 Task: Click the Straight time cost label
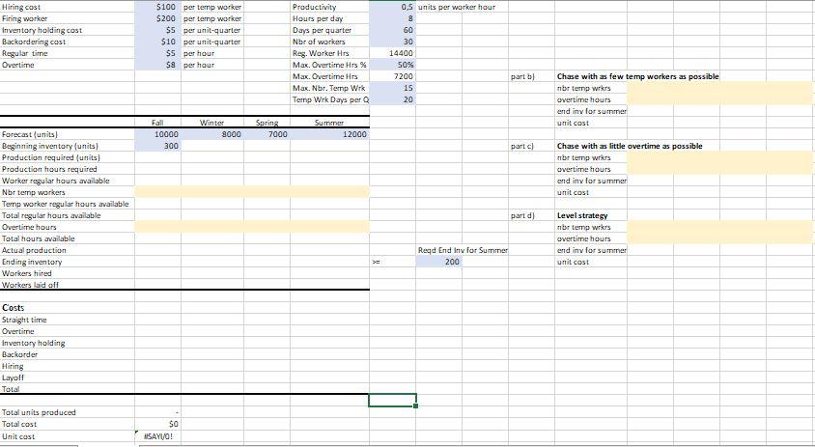(x=24, y=320)
